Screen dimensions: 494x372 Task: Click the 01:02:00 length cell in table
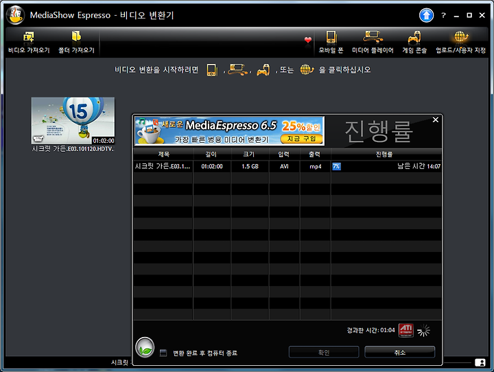[212, 166]
